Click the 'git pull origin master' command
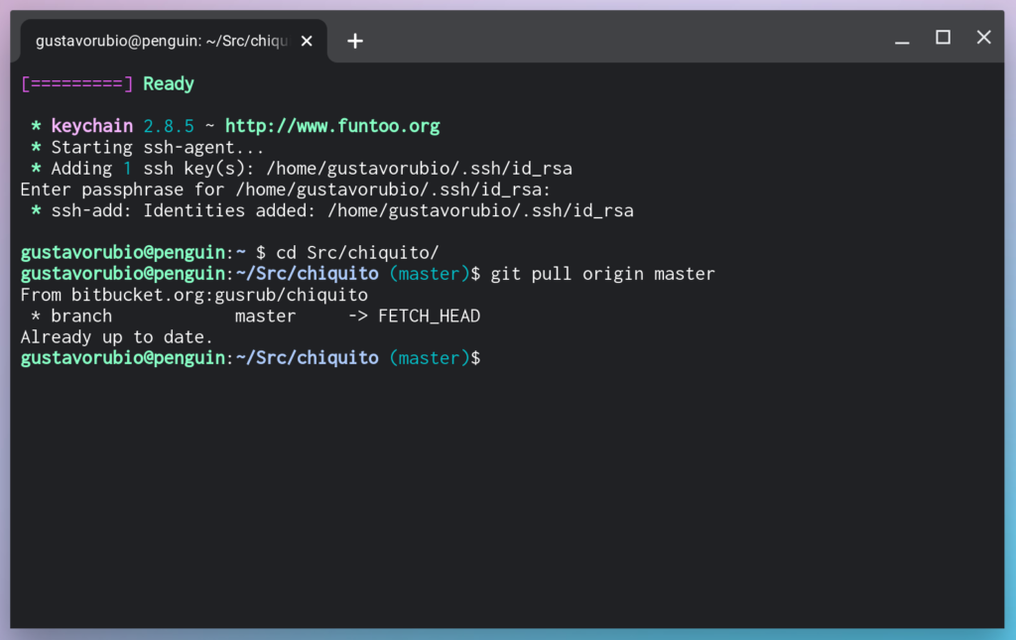1016x640 pixels. (x=602, y=274)
